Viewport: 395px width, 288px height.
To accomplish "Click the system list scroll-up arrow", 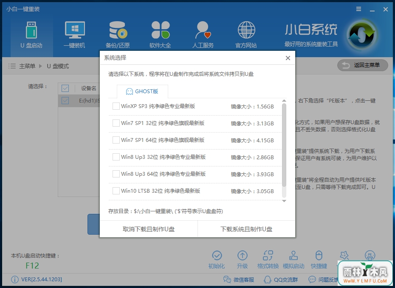I will [x=284, y=101].
